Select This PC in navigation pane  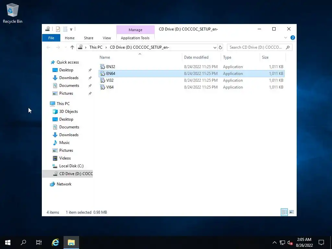(63, 104)
